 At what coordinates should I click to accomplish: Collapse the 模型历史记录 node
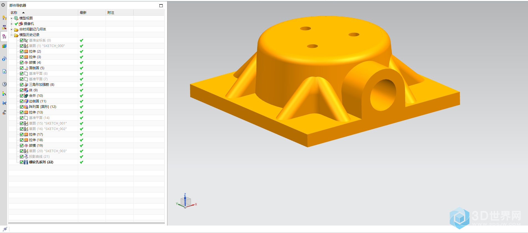11,35
